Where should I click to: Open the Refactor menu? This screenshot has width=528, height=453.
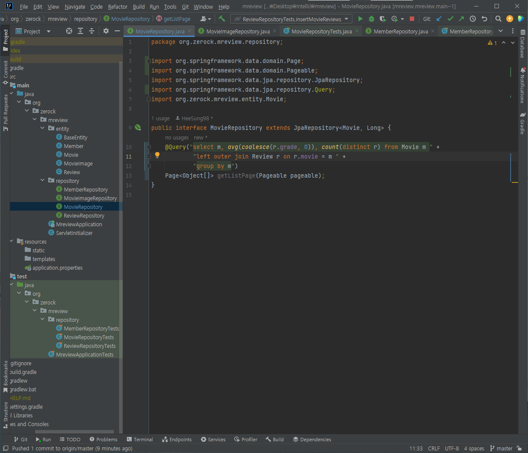(x=118, y=7)
